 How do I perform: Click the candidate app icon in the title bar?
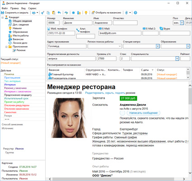pos(4,3)
